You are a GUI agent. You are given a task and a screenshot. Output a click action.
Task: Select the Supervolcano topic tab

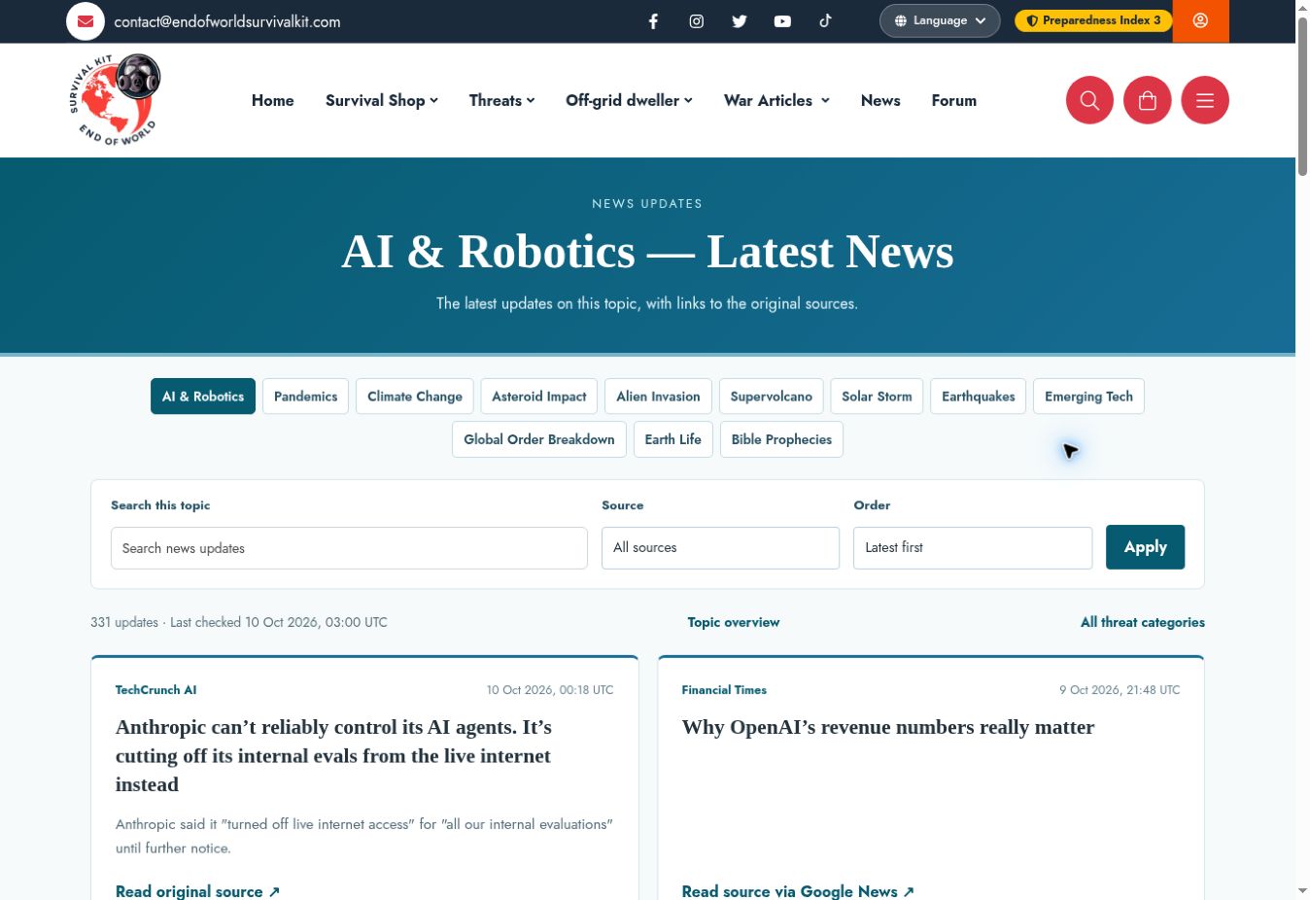pos(772,397)
